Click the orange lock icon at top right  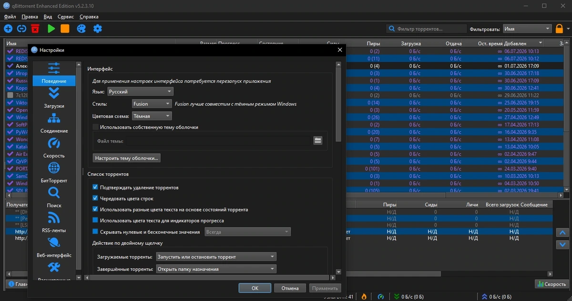point(560,29)
